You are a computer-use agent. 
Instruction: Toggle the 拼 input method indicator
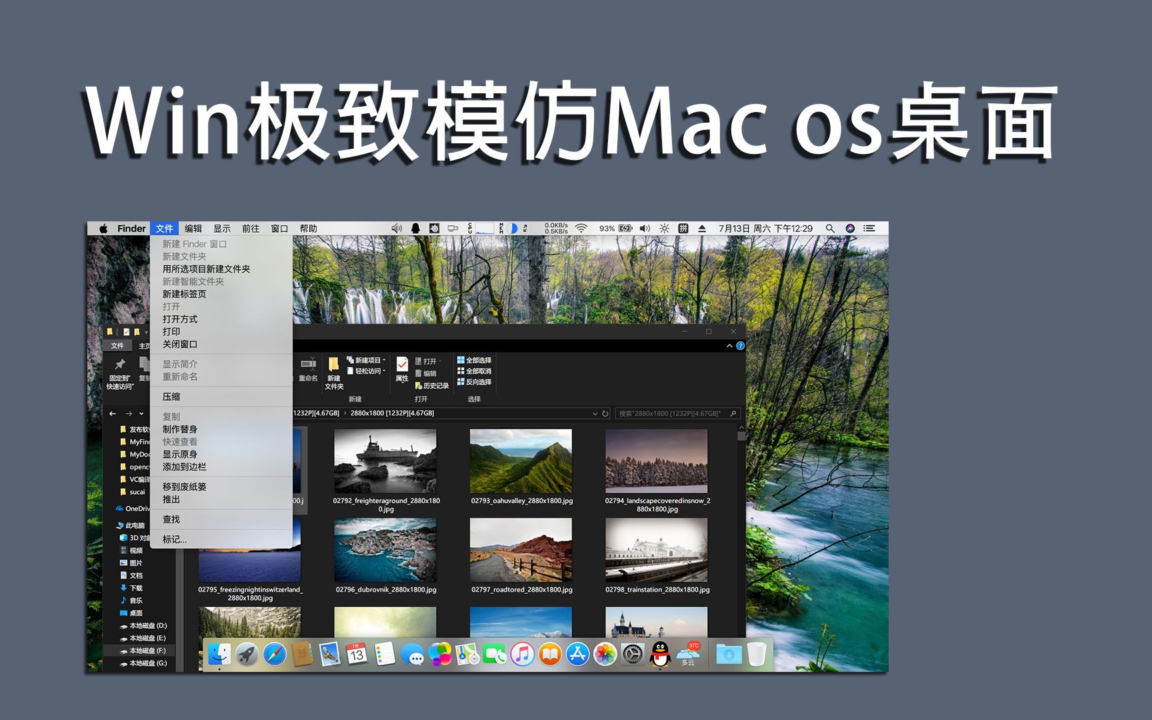pos(683,229)
